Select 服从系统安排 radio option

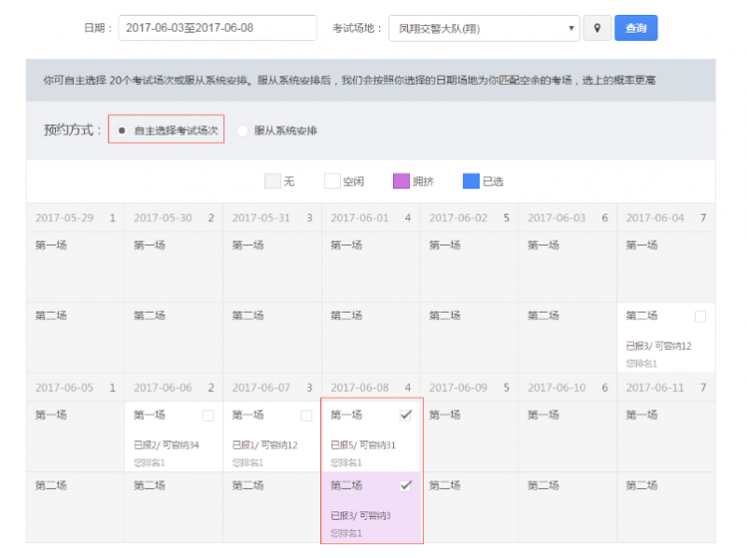coord(243,131)
